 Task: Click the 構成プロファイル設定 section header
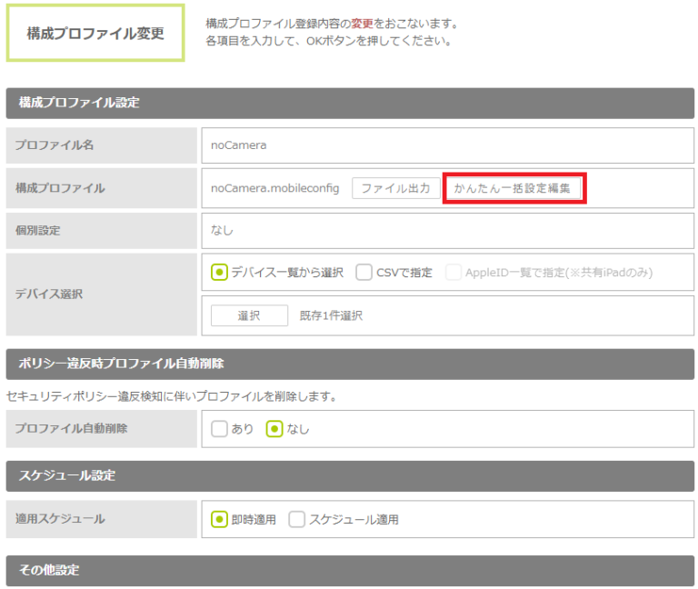pyautogui.click(x=350, y=103)
